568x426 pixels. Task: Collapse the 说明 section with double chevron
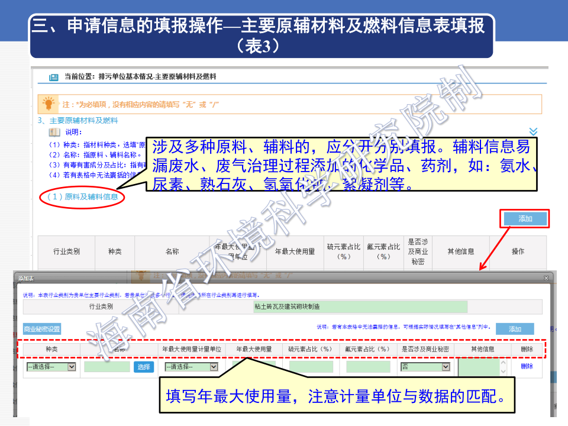[533, 131]
